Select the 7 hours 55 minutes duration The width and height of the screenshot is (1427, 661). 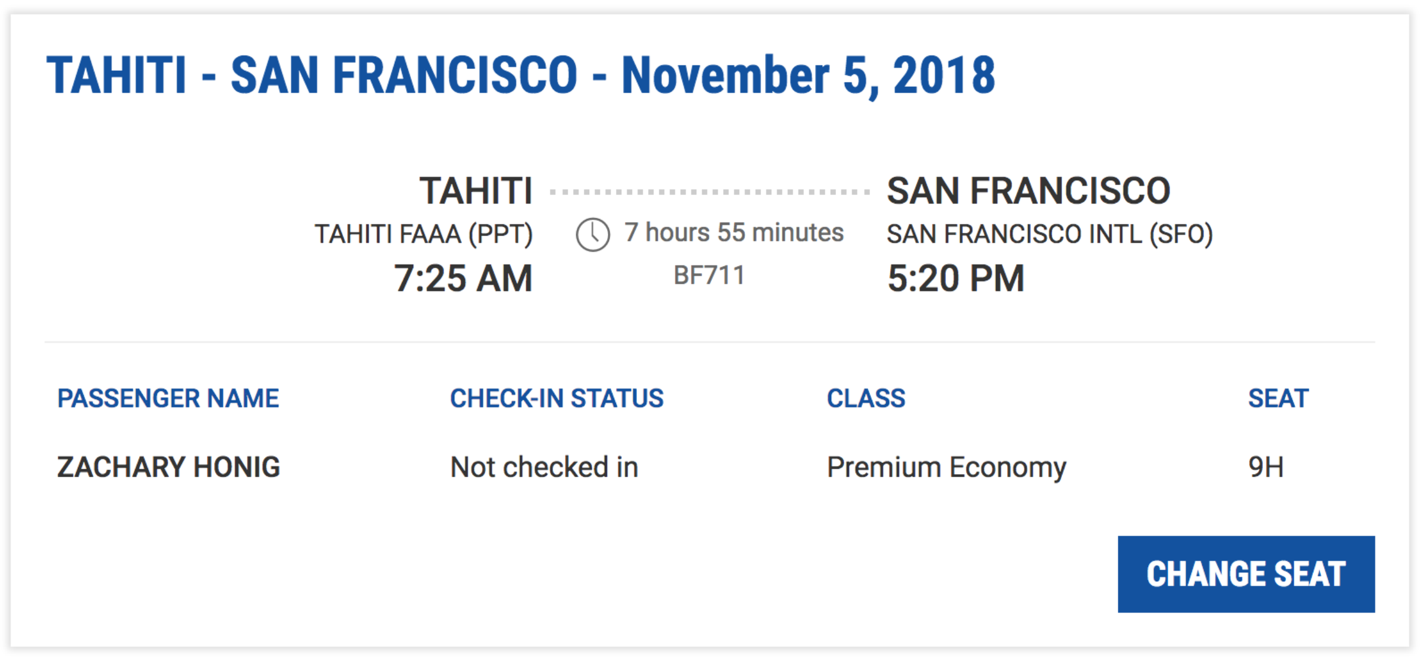point(734,233)
